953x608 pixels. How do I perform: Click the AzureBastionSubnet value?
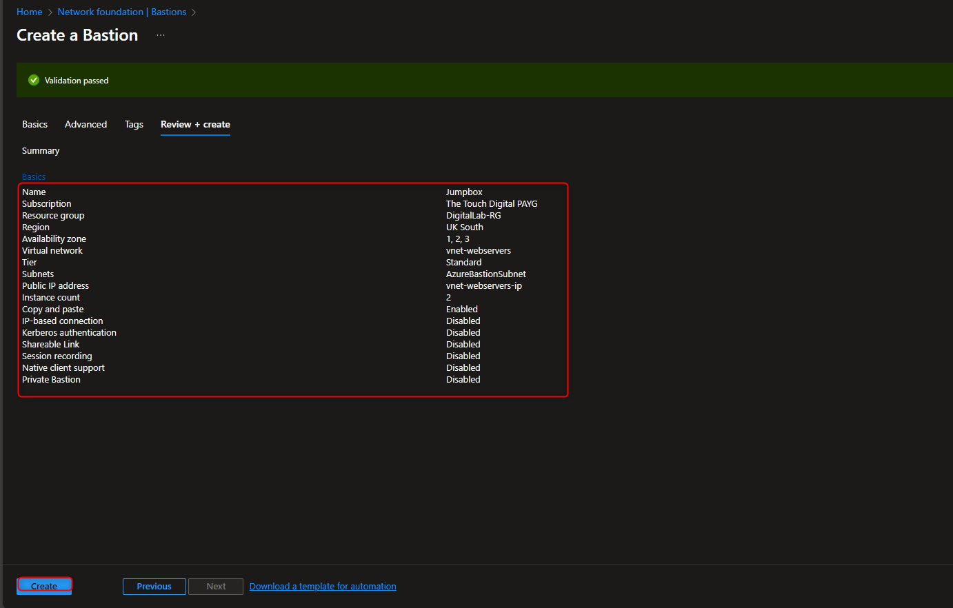485,274
